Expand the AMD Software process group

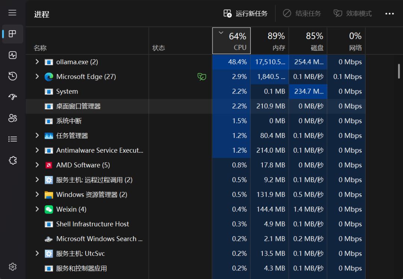[37, 165]
